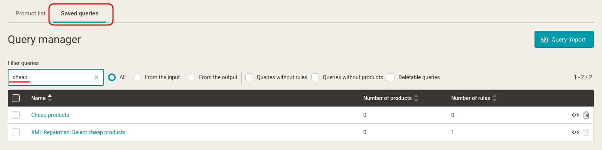Open the Cheap products query link
602x150 pixels.
click(50, 115)
